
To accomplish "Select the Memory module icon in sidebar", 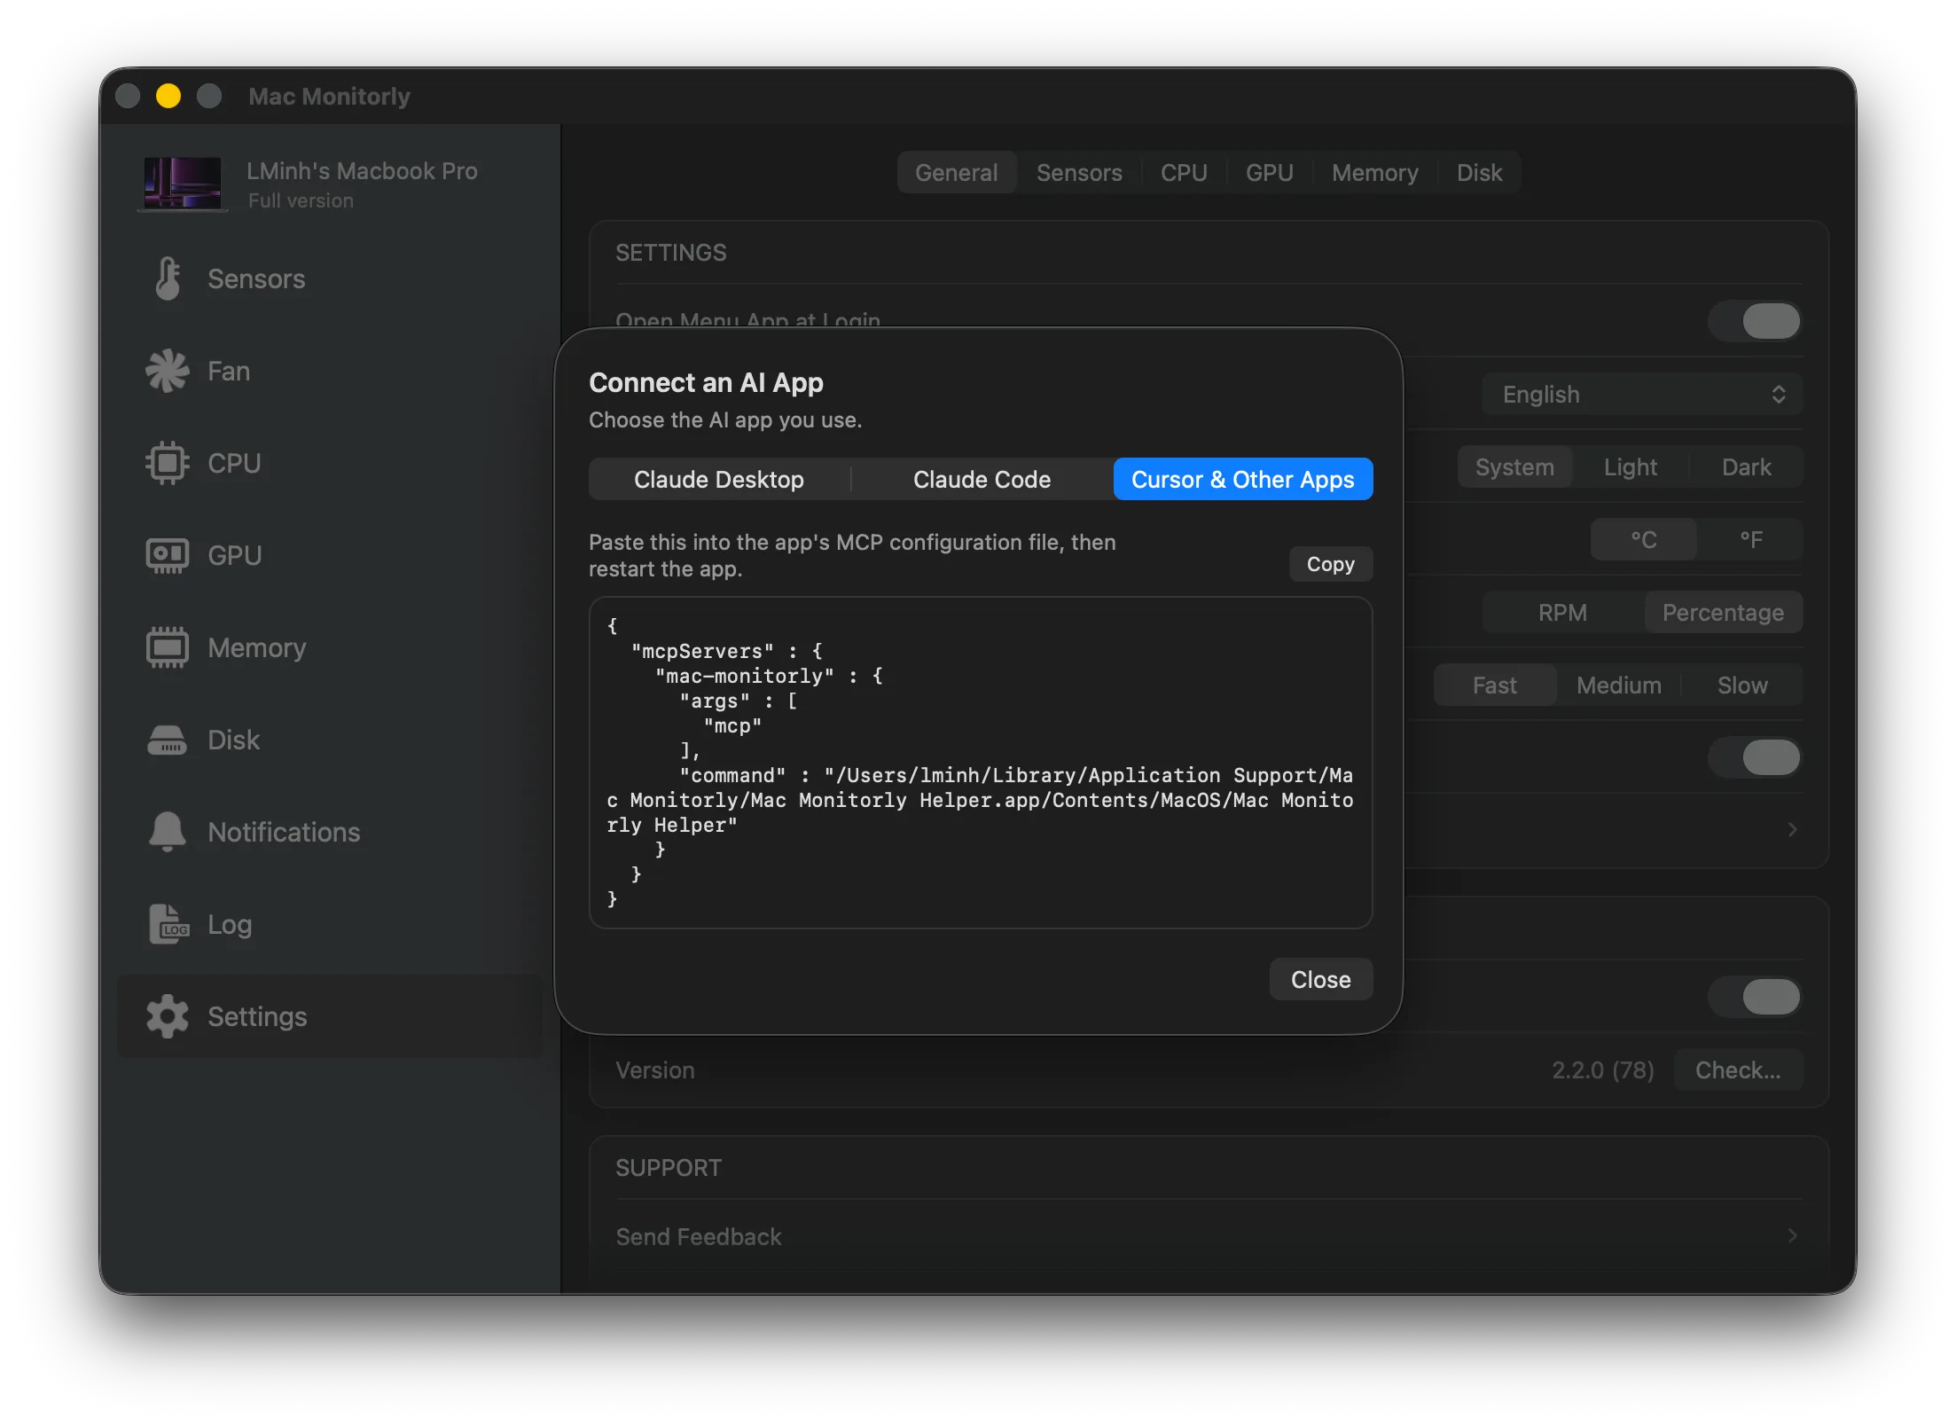I will pos(168,647).
